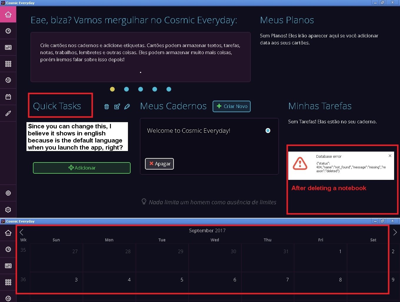Delete Quick Tasks using trash icon
Image resolution: width=400 pixels, height=302 pixels.
(107, 107)
